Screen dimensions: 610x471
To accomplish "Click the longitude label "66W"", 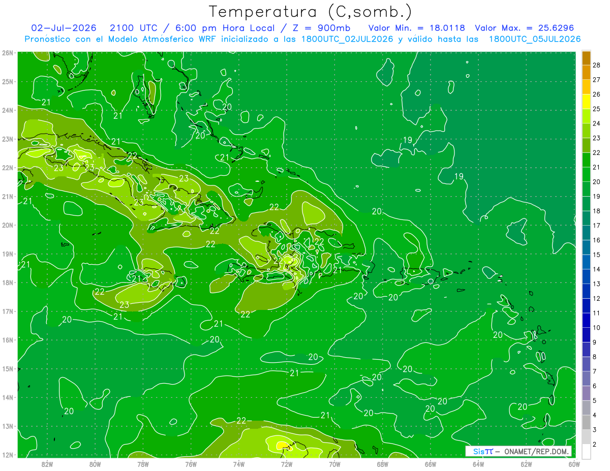I will 430,464.
